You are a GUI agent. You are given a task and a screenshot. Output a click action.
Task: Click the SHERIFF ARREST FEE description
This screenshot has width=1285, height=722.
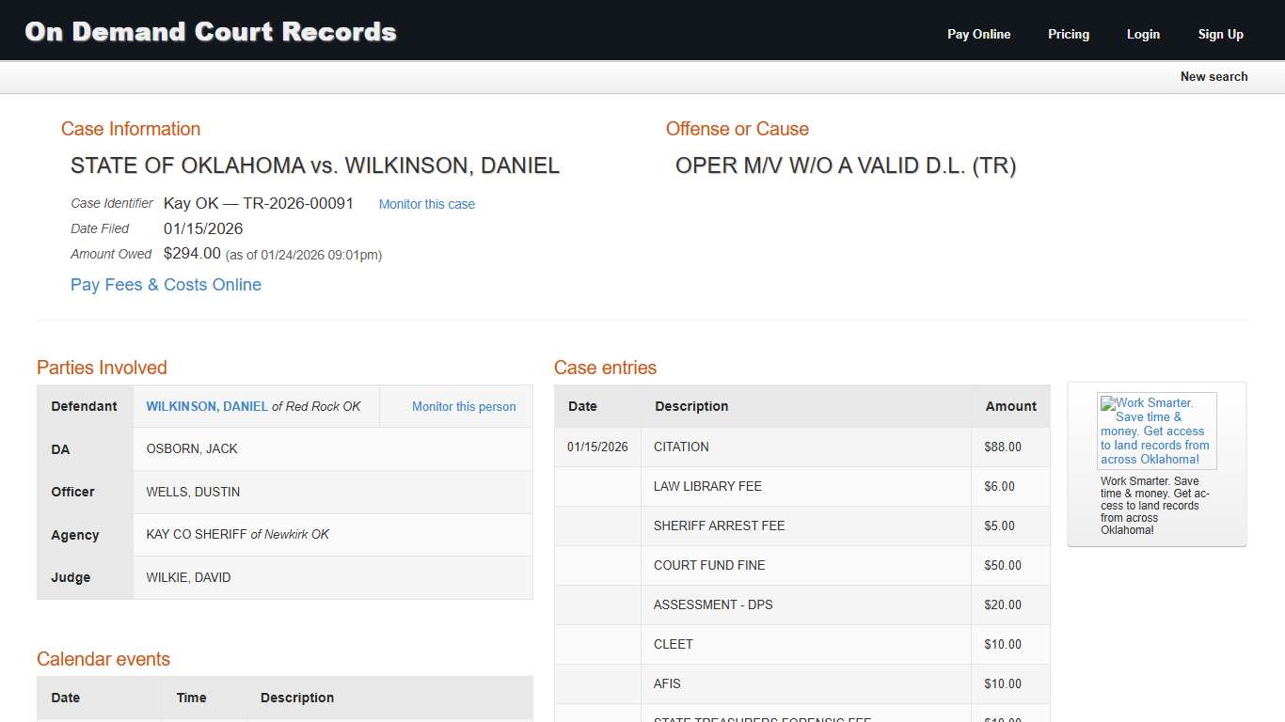click(x=720, y=526)
